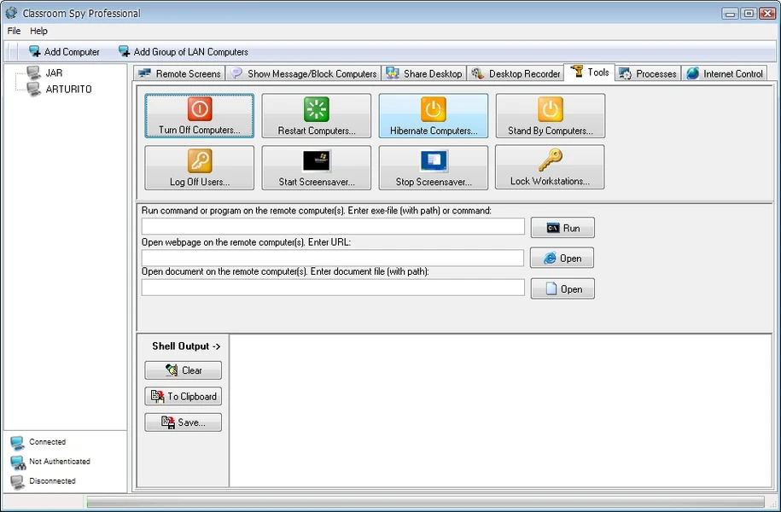Click Open next to the URL field
Image resolution: width=781 pixels, height=512 pixels.
click(x=562, y=258)
